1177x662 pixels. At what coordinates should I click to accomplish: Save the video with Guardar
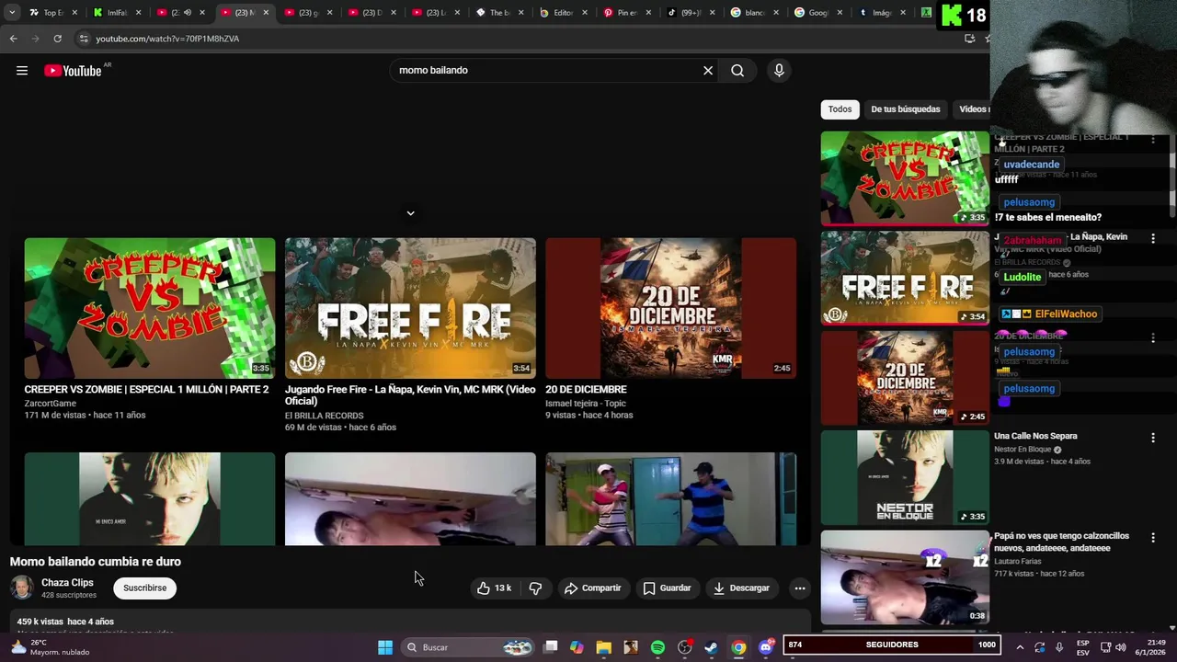tap(667, 588)
